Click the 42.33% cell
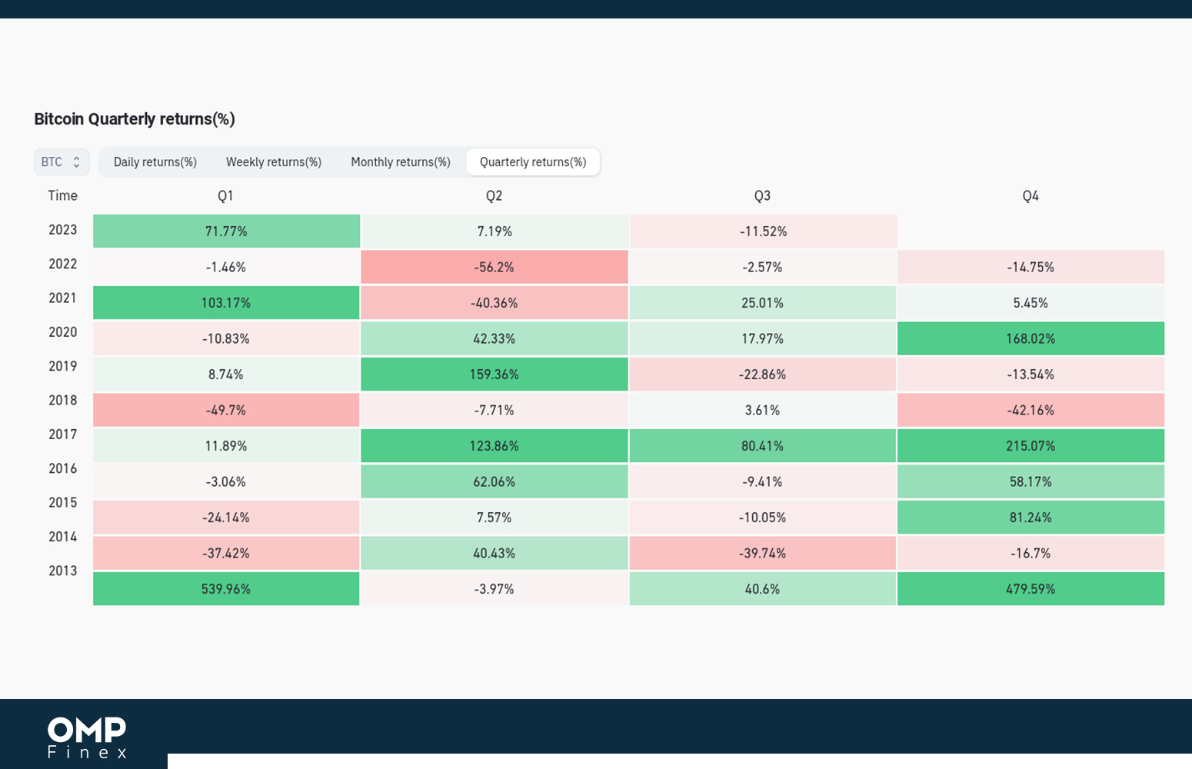1192x769 pixels. (494, 338)
